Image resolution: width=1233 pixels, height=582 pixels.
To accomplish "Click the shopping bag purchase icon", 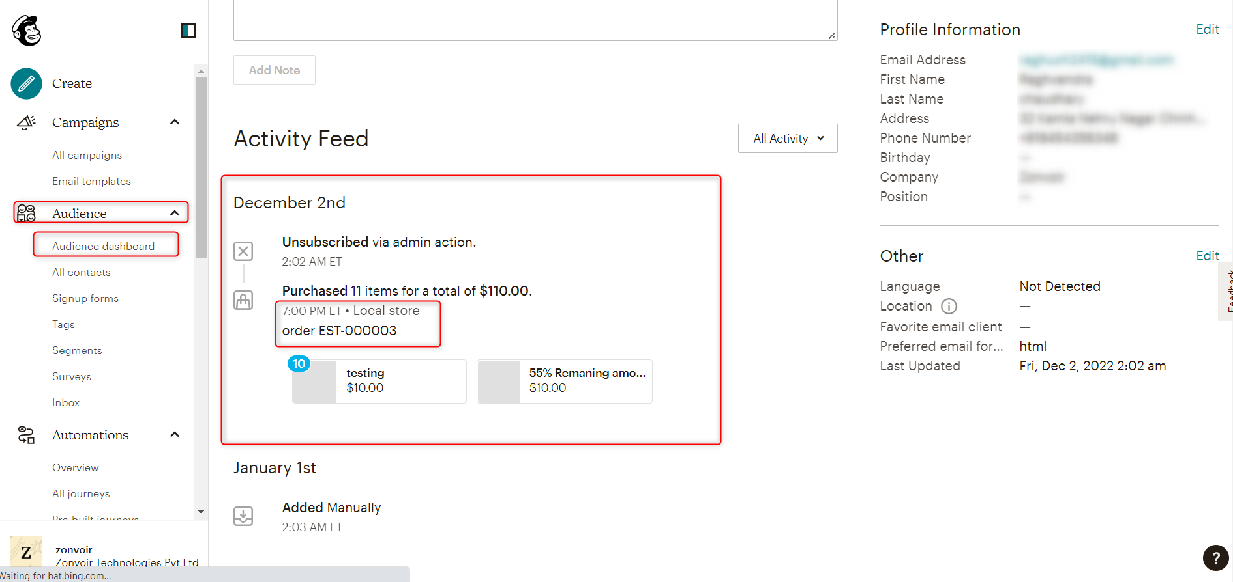I will 243,300.
